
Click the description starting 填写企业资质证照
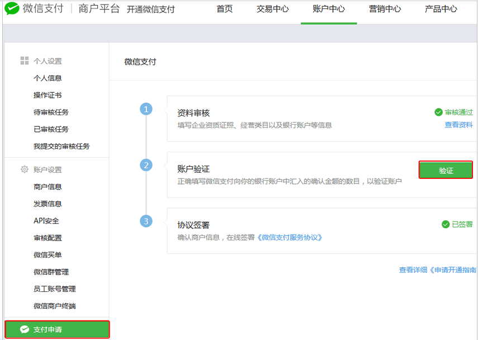tap(254, 125)
